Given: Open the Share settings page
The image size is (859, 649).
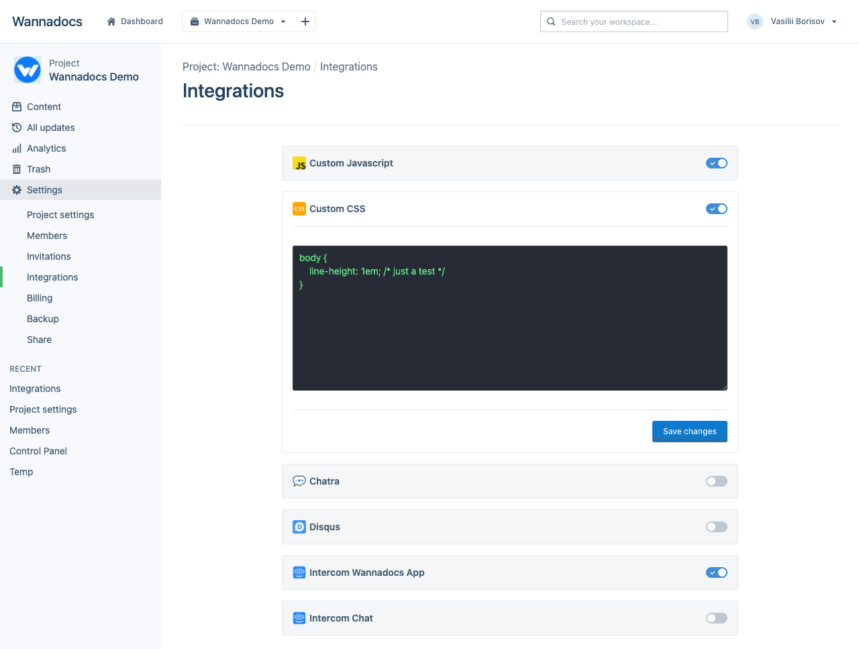Looking at the screenshot, I should (x=39, y=340).
